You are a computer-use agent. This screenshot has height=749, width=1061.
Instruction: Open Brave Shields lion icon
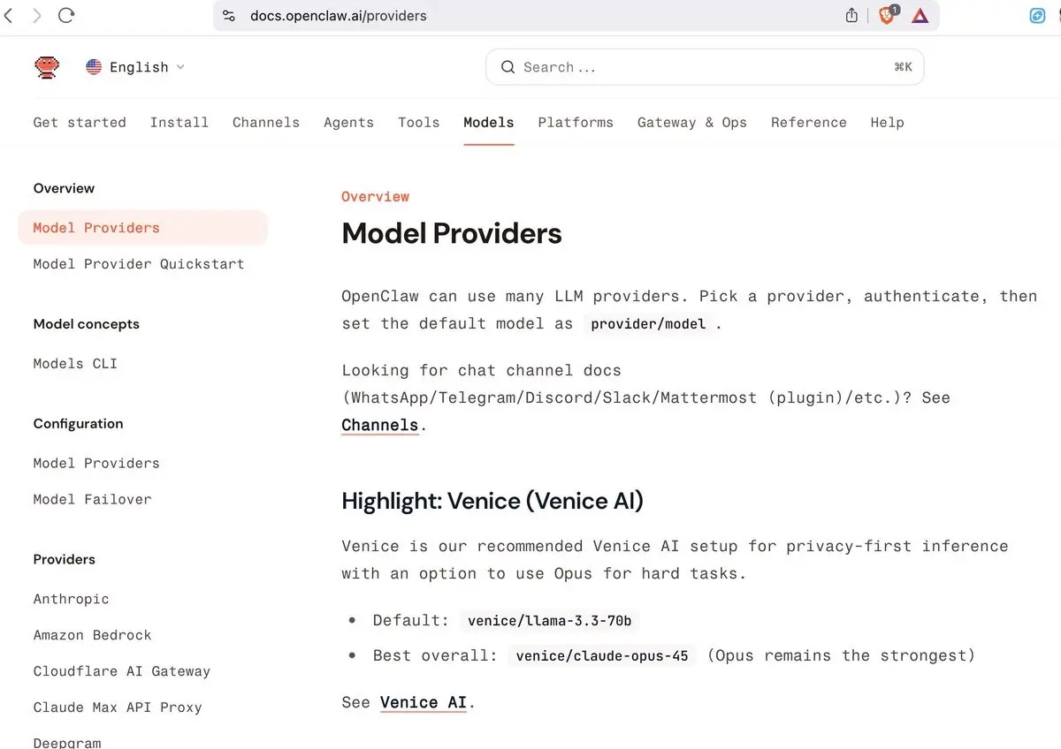click(x=887, y=15)
